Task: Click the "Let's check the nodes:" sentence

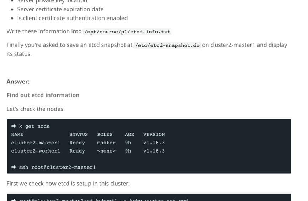Action: (x=36, y=109)
